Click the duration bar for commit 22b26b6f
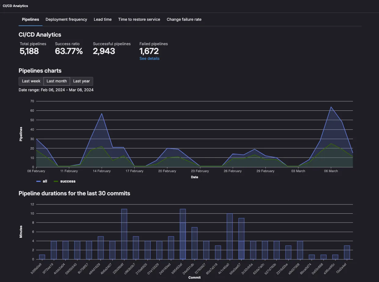Viewport: 379px width, 282px height. [124, 234]
